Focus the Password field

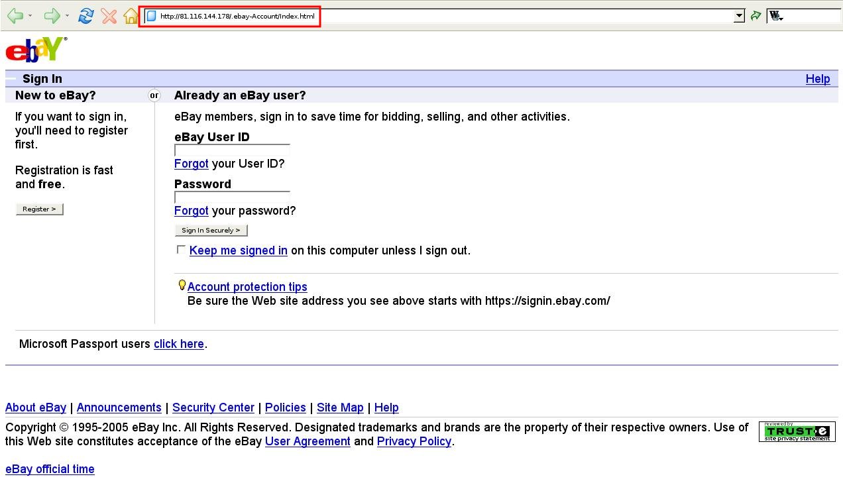pyautogui.click(x=232, y=197)
